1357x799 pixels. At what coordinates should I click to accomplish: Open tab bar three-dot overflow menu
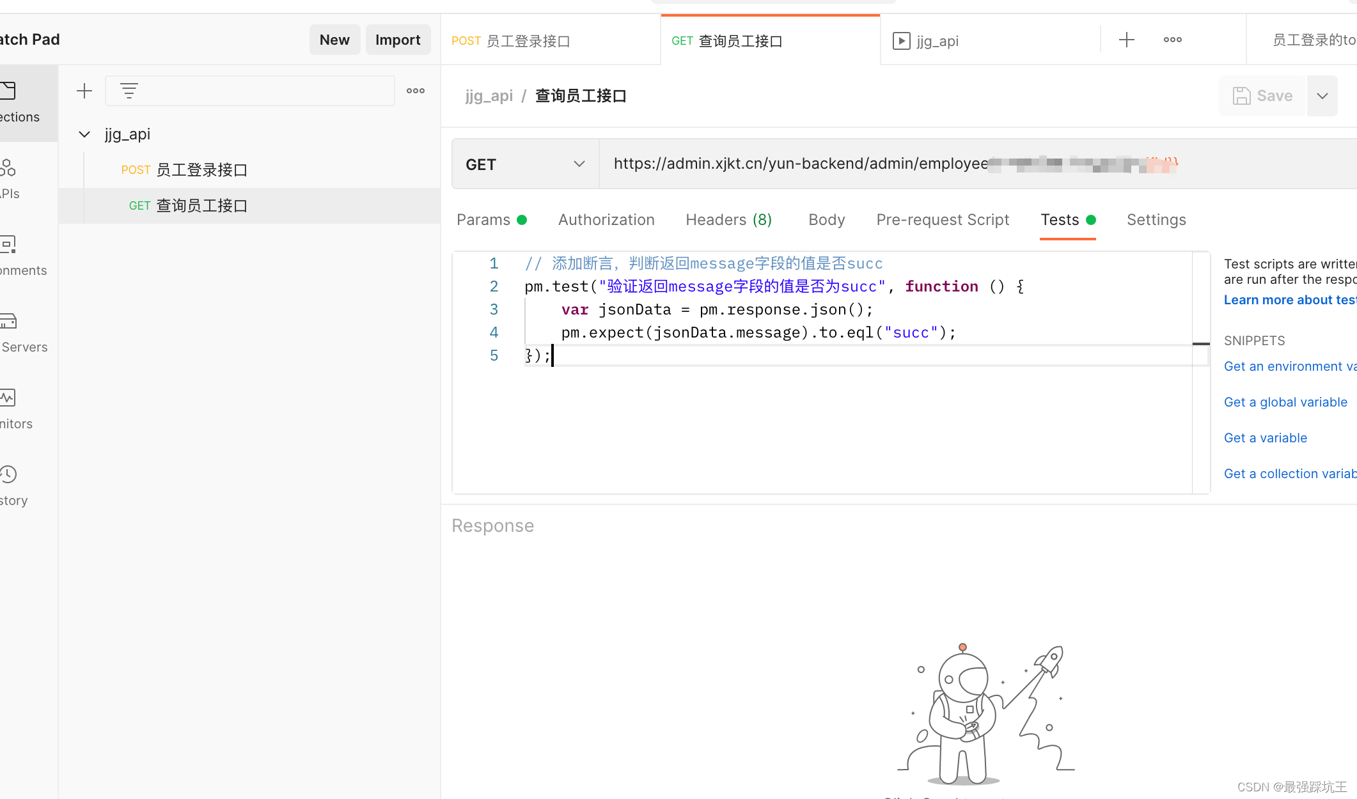pos(1173,40)
